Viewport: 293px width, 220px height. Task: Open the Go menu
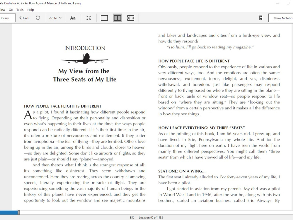(11, 10)
